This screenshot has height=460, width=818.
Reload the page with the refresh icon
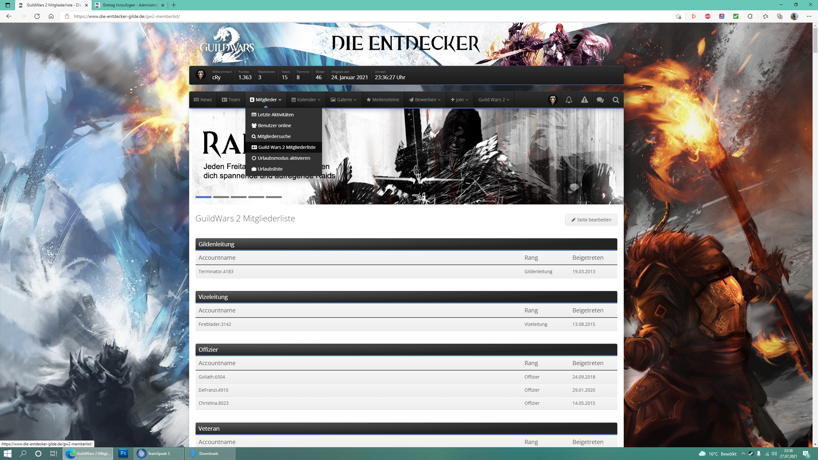click(x=37, y=16)
